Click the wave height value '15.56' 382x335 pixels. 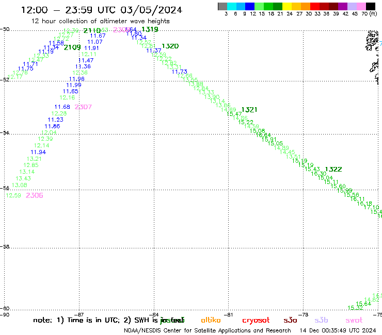(x=352, y=195)
